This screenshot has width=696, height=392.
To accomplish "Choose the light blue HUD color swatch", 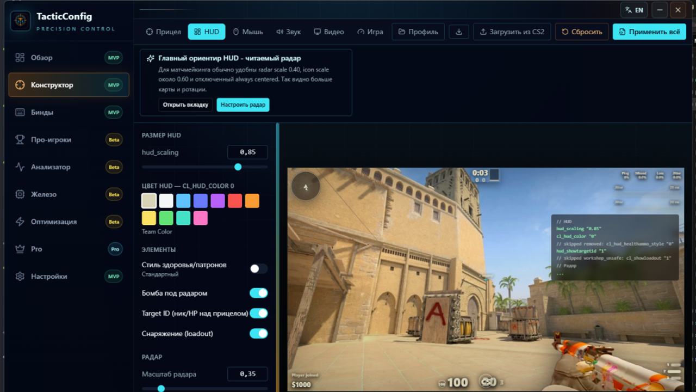I will [x=183, y=201].
